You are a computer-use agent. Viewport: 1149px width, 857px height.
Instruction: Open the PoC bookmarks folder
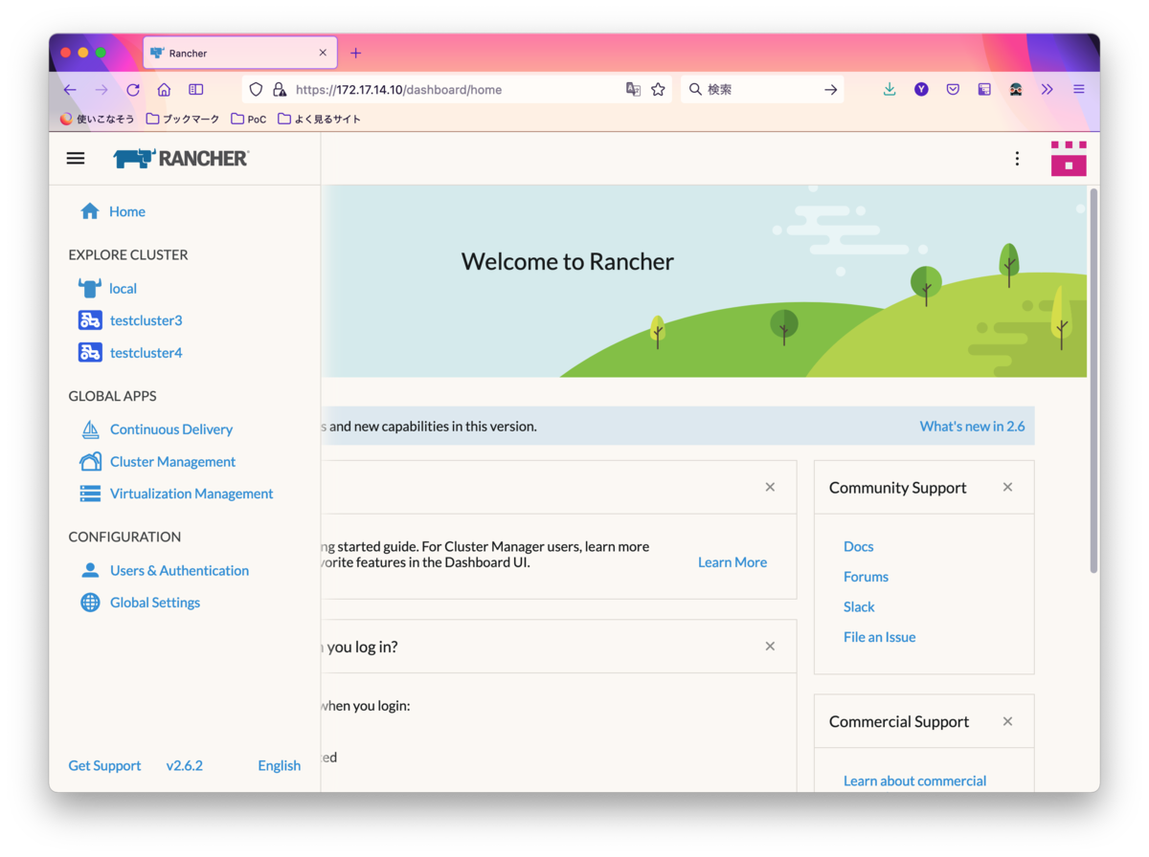pyautogui.click(x=249, y=119)
